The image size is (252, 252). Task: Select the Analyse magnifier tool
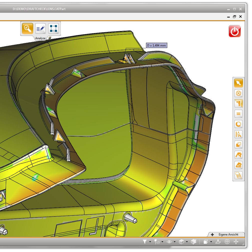pyautogui.click(x=27, y=28)
